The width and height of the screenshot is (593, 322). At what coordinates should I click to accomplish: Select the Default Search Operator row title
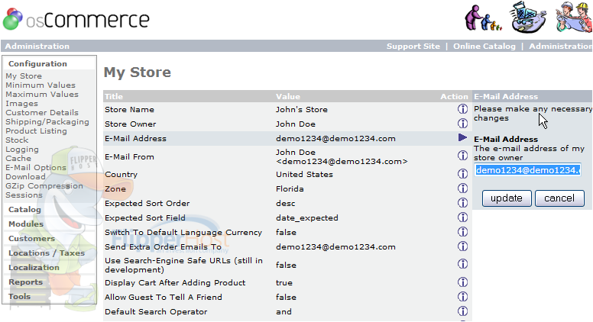(156, 312)
